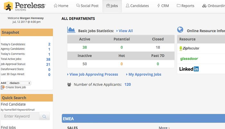225x129 pixels.
Task: Click the bar chart statistics icon
Action: [x=71, y=30]
